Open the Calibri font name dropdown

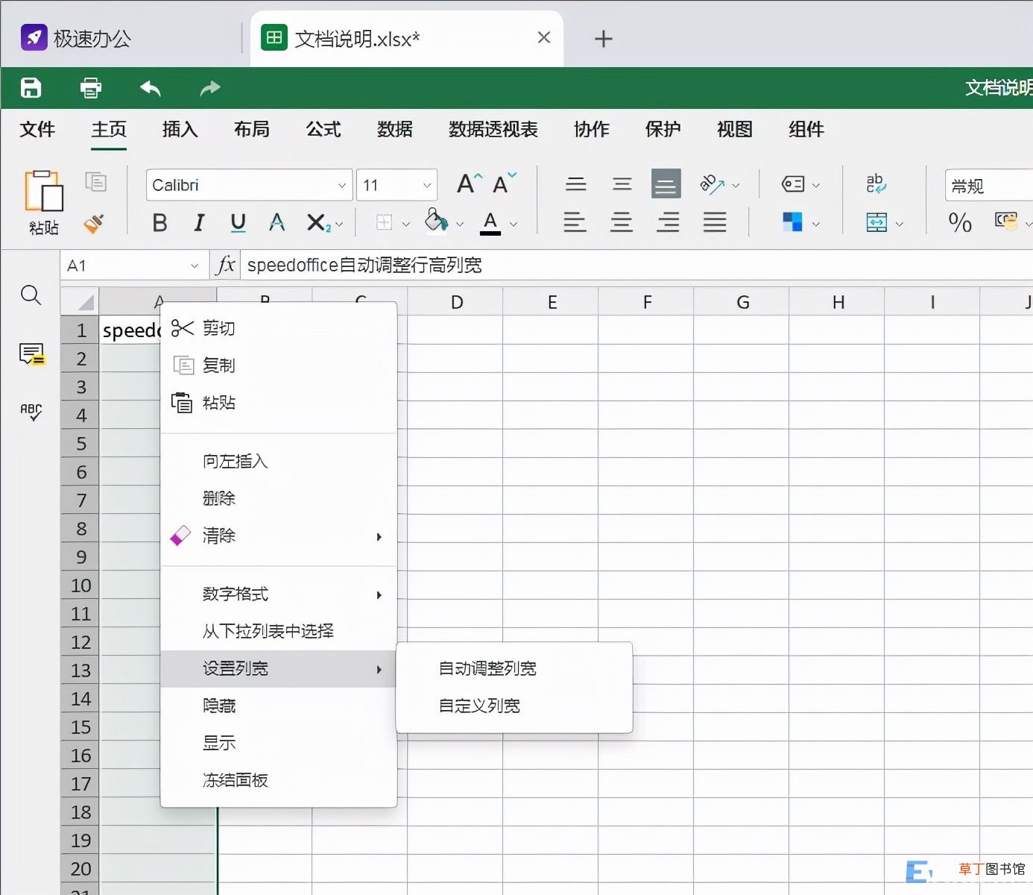coord(341,185)
